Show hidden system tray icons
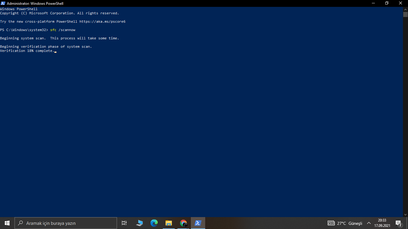408x229 pixels. click(x=369, y=223)
